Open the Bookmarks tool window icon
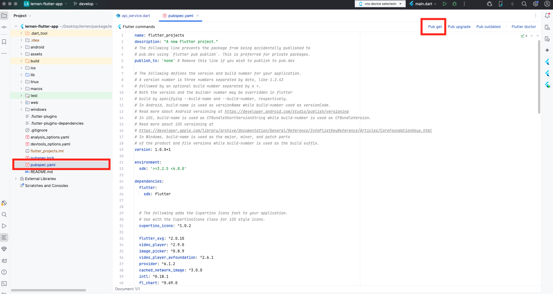This screenshot has width=553, height=294. point(4,42)
